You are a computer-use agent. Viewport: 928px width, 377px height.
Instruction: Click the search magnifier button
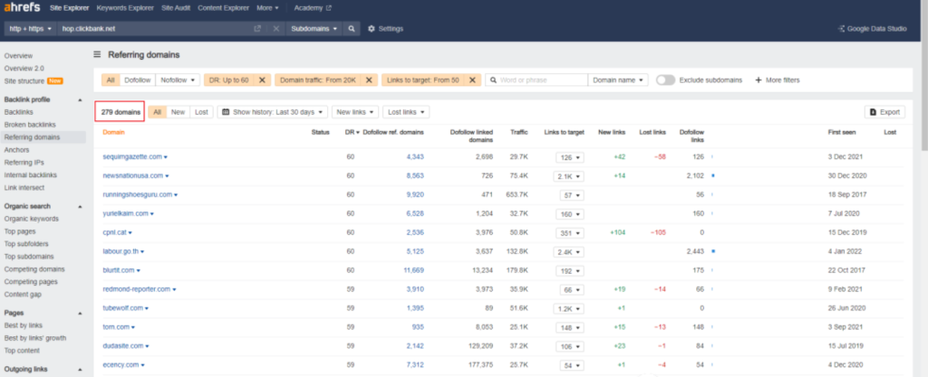(x=352, y=28)
